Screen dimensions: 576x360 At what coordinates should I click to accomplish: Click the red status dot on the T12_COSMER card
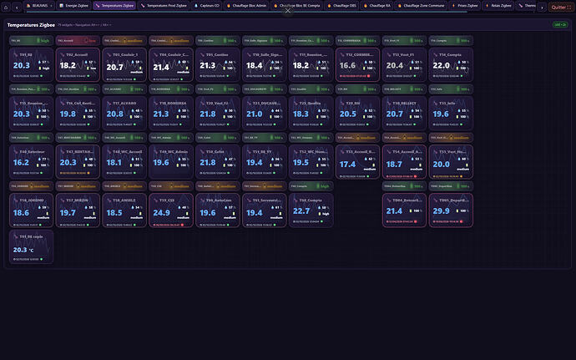368,76
